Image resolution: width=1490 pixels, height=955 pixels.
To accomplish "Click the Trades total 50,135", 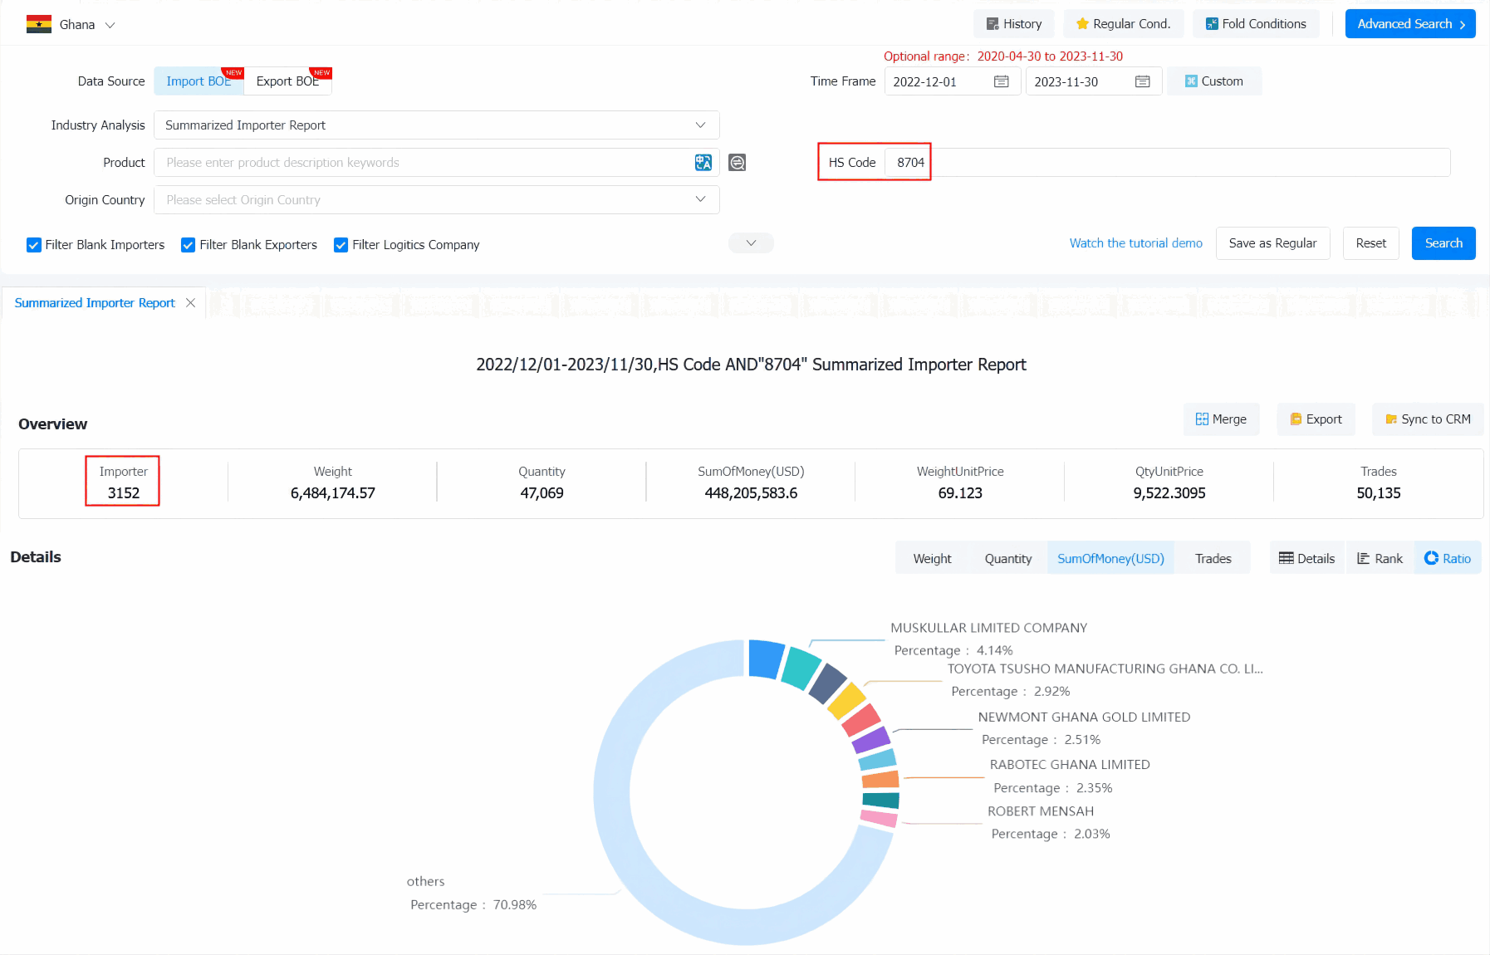I will click(1379, 493).
